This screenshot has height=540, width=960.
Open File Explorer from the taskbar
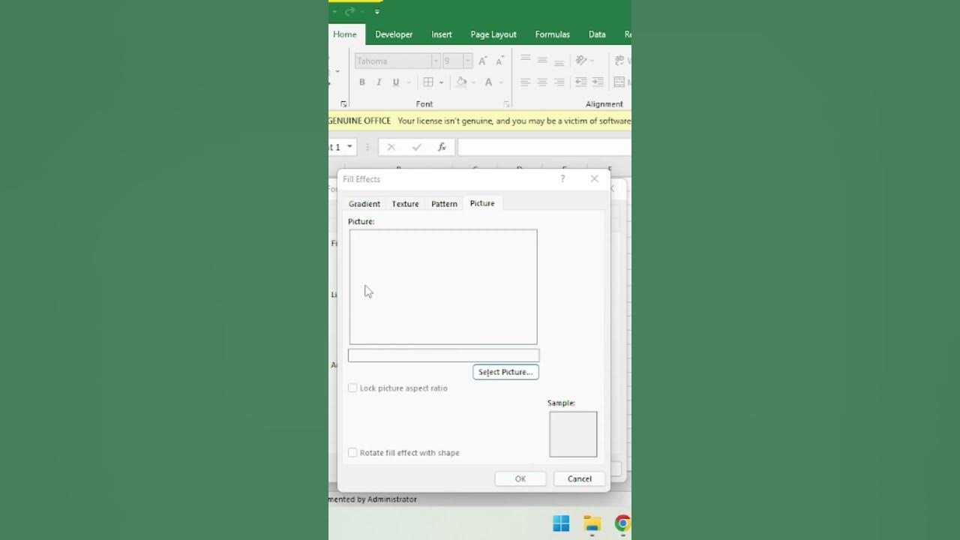[x=592, y=523]
